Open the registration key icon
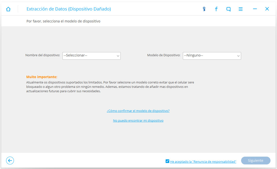The image size is (277, 169). pyautogui.click(x=204, y=9)
